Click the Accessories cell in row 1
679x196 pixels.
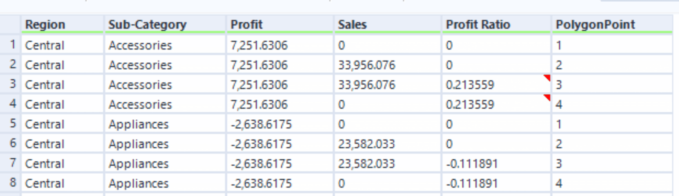click(x=165, y=45)
